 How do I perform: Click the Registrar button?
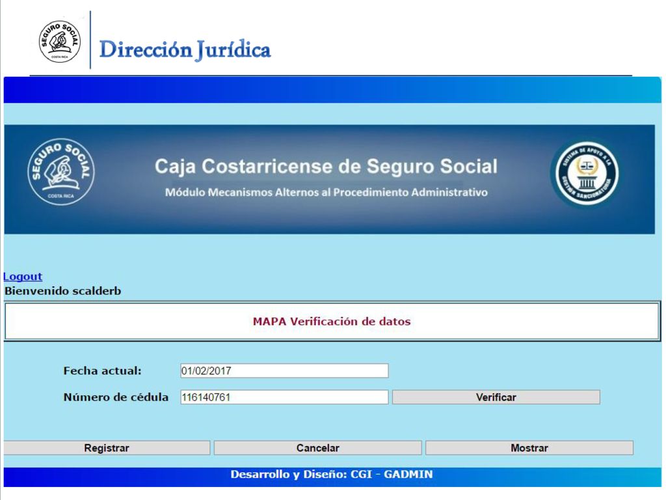(107, 448)
